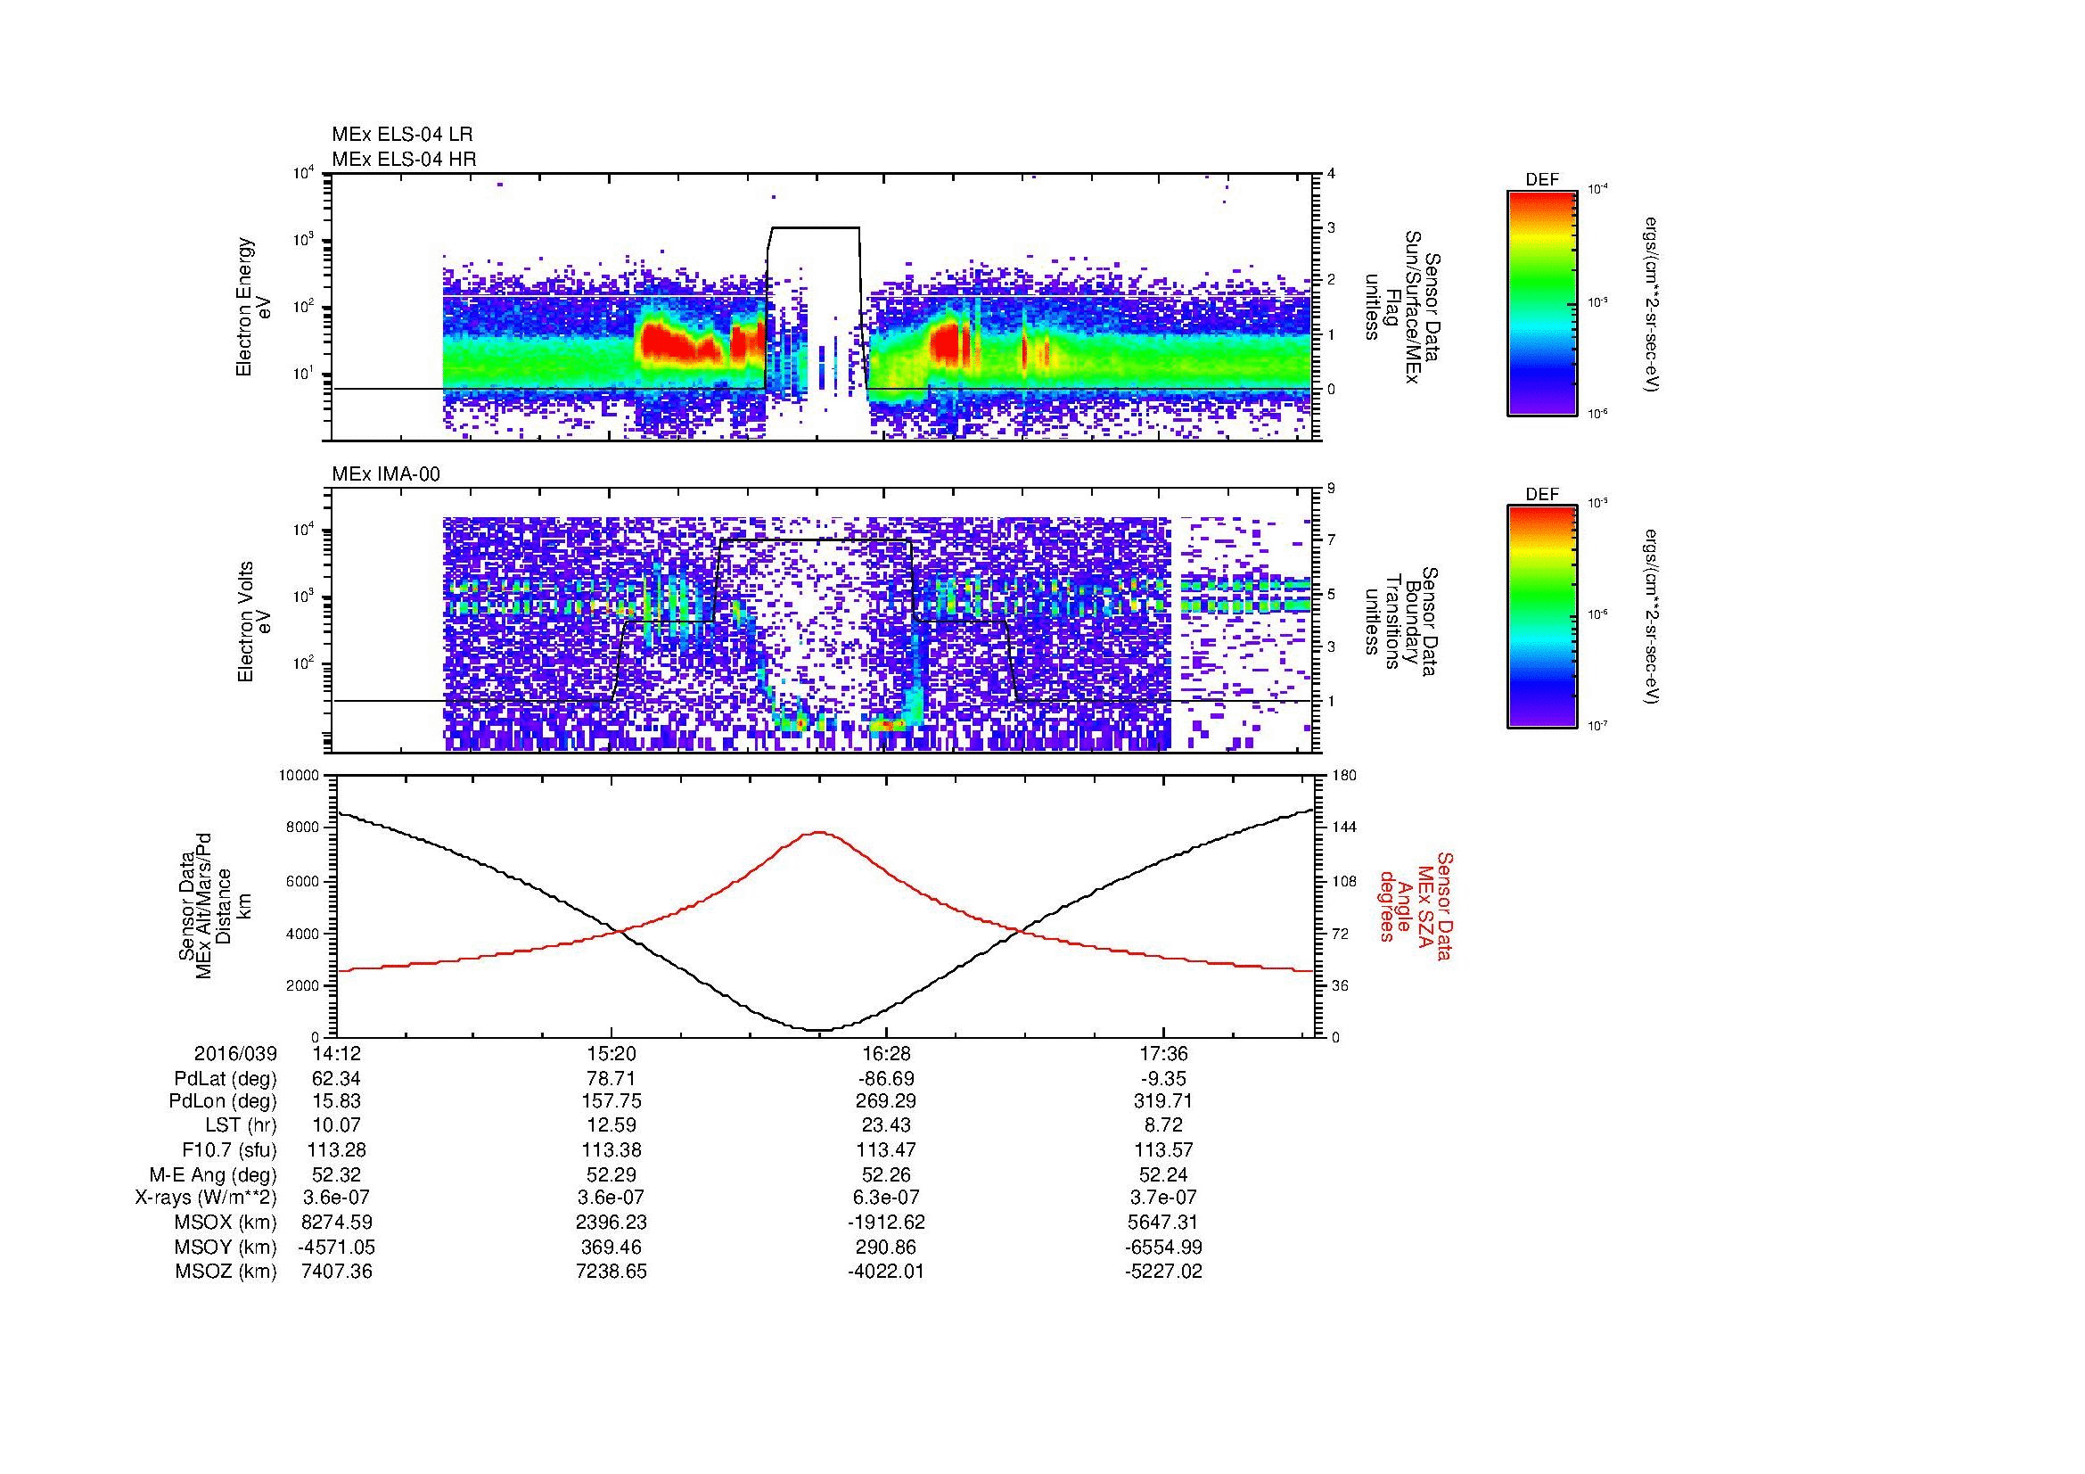
Task: Click the X-rays value '6.3e-07'
Action: 886,1198
